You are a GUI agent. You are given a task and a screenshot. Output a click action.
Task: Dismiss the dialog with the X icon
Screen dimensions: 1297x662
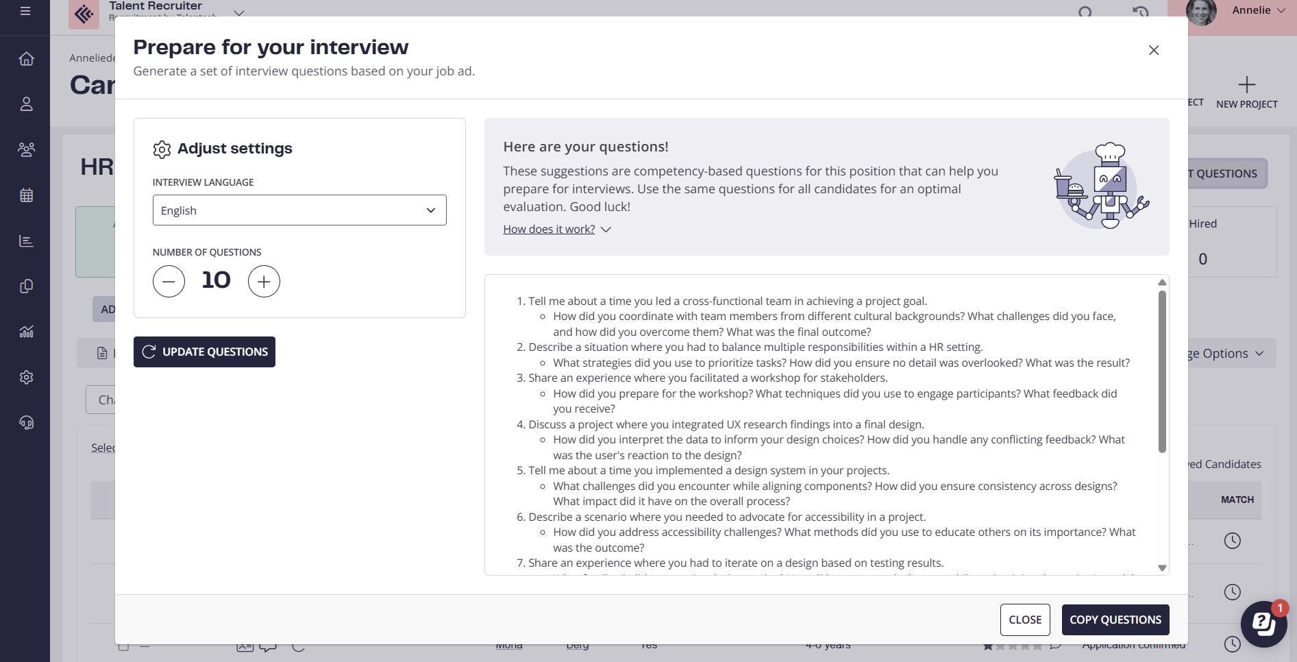(x=1154, y=50)
